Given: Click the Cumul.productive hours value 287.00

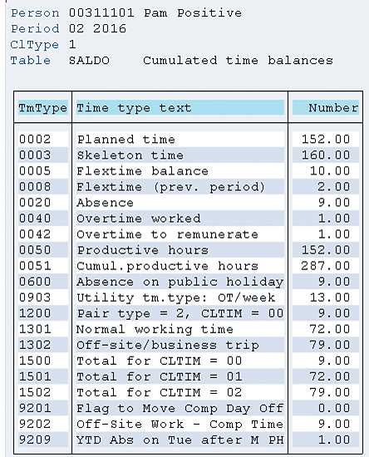Looking at the screenshot, I should point(326,266).
